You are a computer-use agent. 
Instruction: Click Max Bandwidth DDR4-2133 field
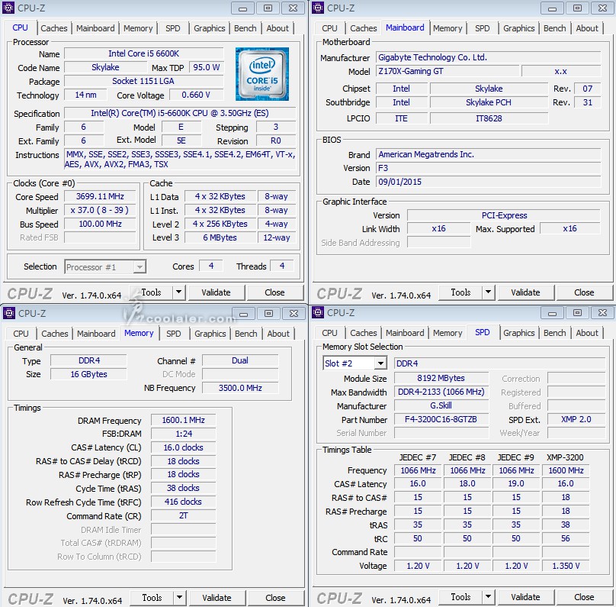(x=441, y=392)
